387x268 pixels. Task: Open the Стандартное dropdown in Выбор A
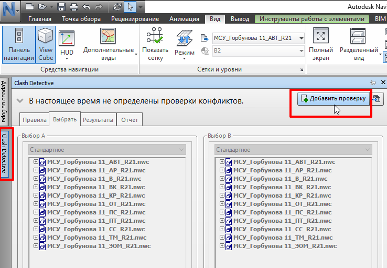coord(107,150)
